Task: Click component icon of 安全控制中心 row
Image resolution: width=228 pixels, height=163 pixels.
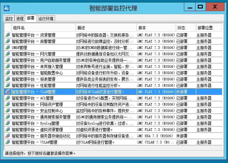Action: (8, 111)
